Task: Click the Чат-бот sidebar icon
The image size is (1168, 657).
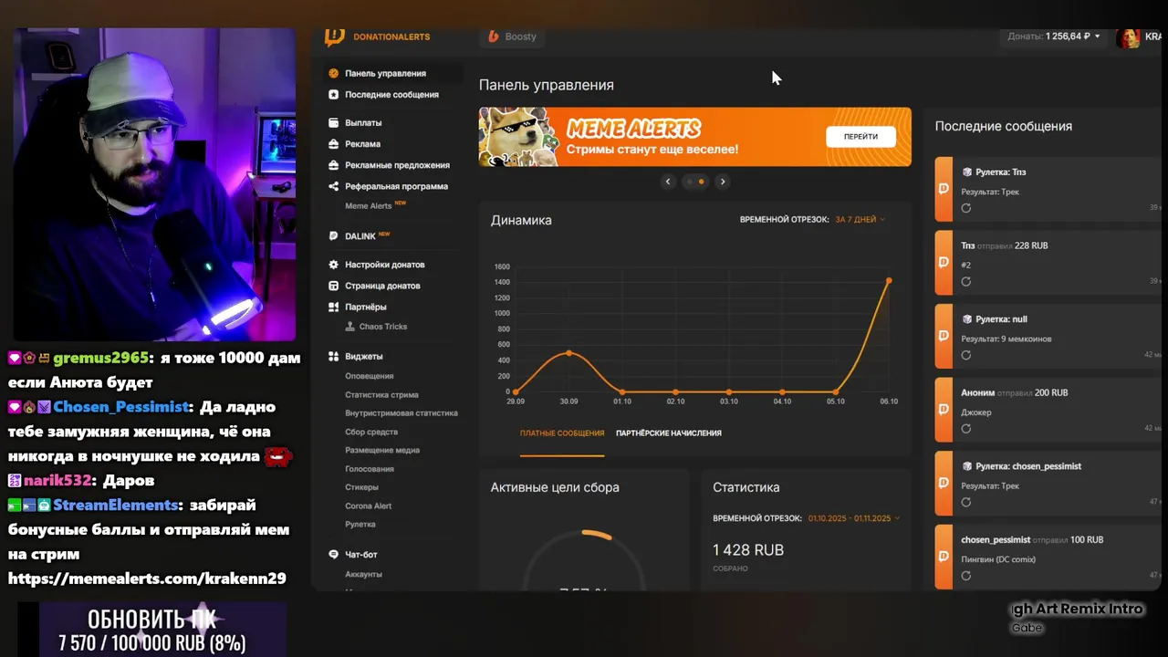Action: pos(334,555)
